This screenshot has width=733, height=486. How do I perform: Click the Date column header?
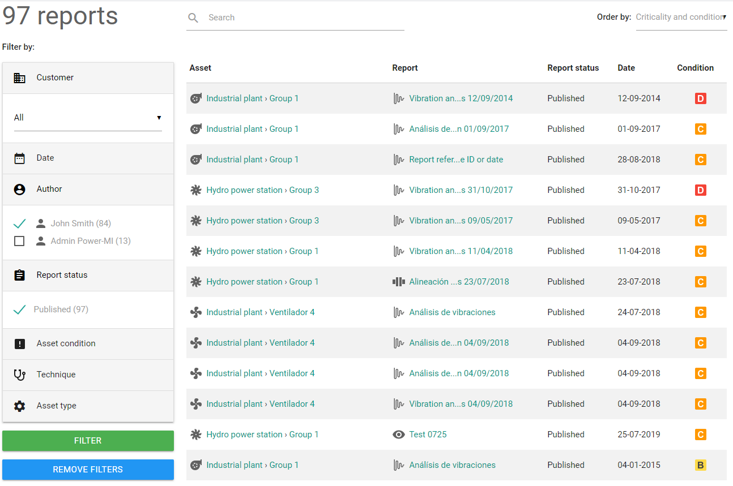(x=627, y=68)
